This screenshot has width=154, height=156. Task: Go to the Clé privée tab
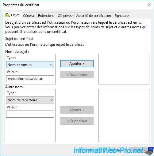[65, 16]
